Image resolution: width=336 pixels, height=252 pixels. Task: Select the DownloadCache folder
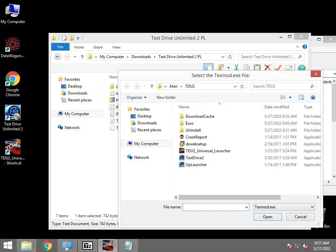(200, 116)
